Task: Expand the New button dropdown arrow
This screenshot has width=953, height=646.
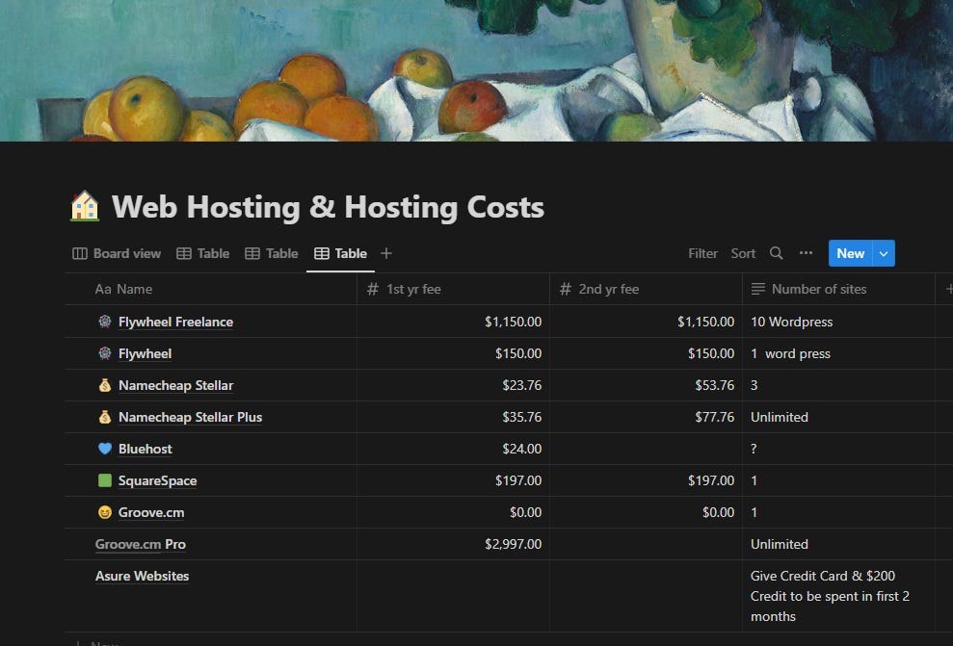Action: coord(884,253)
